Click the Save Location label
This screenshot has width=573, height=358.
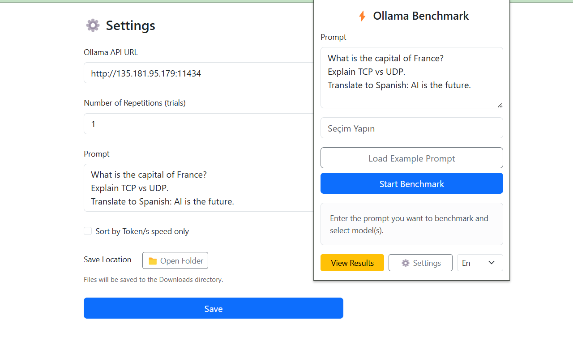(107, 260)
